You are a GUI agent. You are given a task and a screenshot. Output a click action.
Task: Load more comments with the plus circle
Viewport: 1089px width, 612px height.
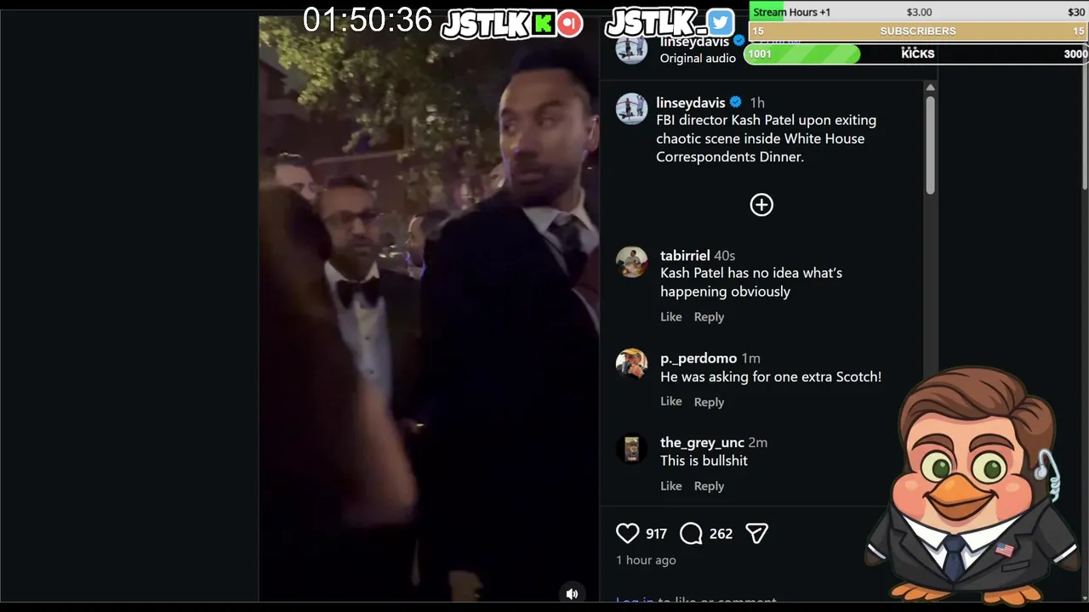761,205
